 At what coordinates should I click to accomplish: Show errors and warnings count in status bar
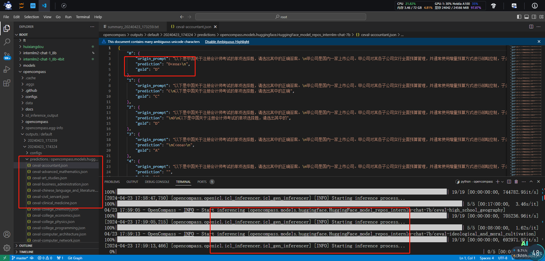coord(45,258)
